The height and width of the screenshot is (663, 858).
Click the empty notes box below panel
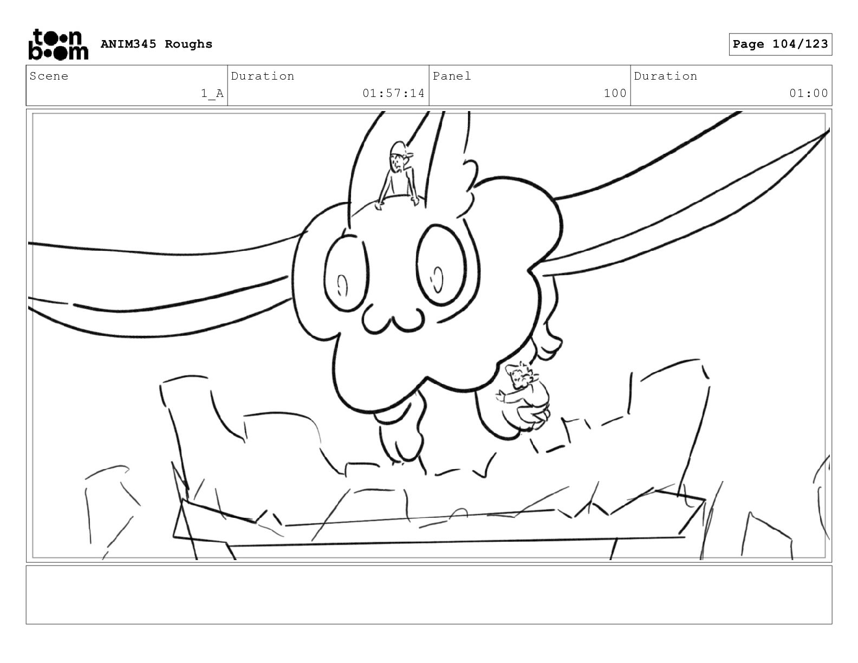(x=429, y=595)
